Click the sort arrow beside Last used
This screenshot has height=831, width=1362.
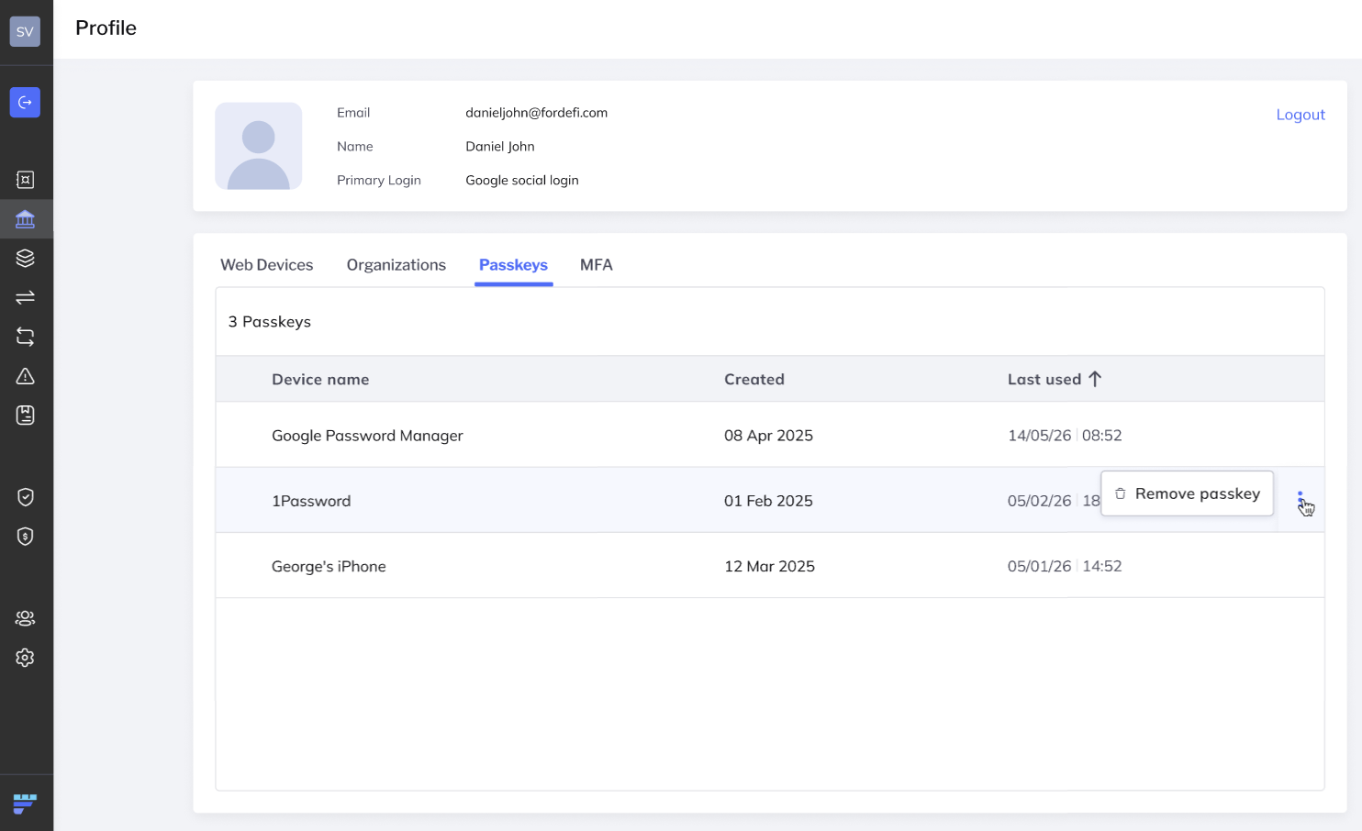(x=1095, y=379)
